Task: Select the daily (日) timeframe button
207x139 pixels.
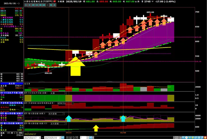Action: (x=47, y=5)
